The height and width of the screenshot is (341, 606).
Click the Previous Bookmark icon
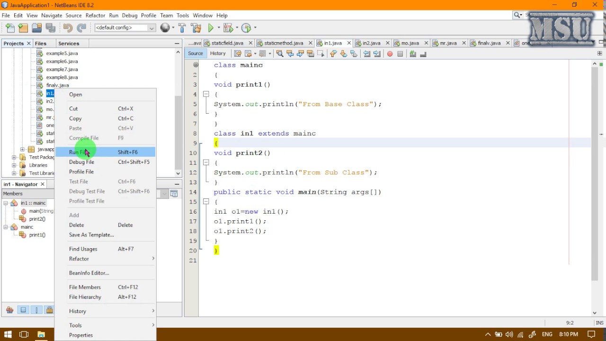333,54
